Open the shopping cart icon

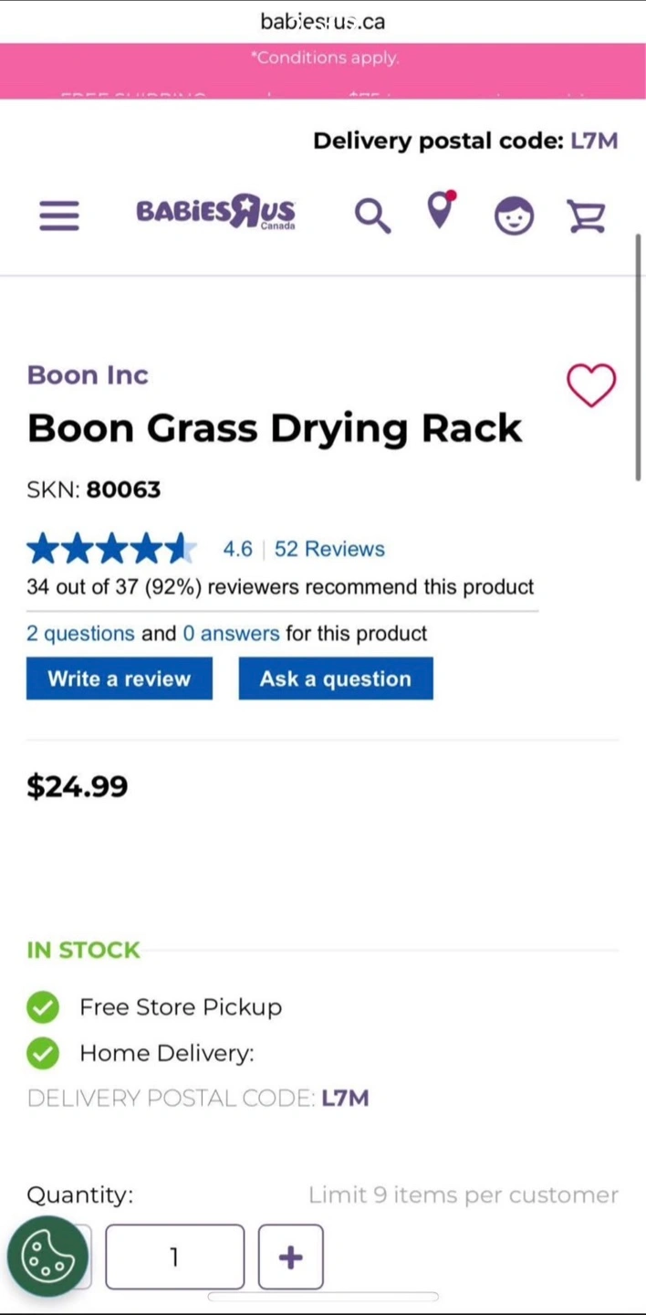[586, 216]
